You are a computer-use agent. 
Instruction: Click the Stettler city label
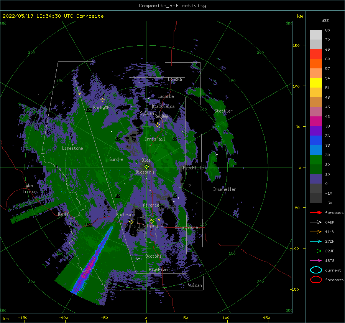click(x=223, y=111)
